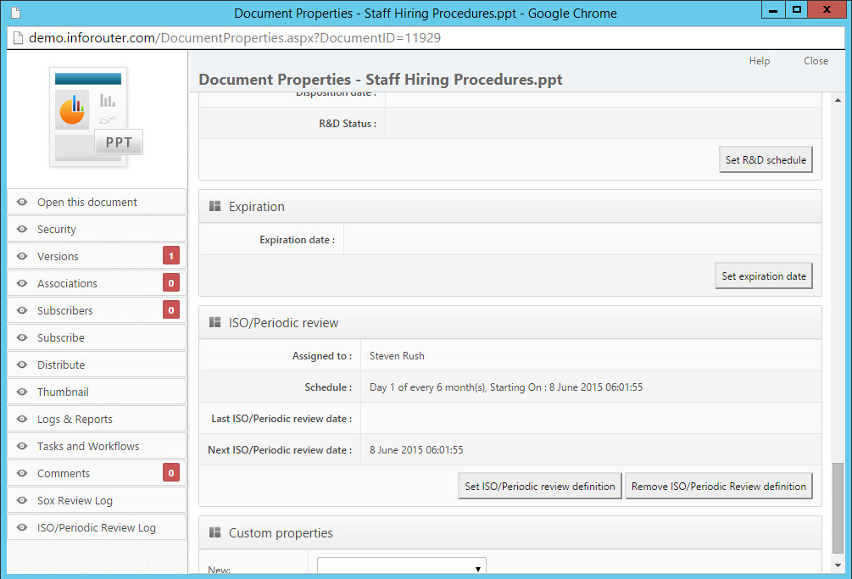852x579 pixels.
Task: Click the eye icon beside Open this document
Action: coord(22,202)
